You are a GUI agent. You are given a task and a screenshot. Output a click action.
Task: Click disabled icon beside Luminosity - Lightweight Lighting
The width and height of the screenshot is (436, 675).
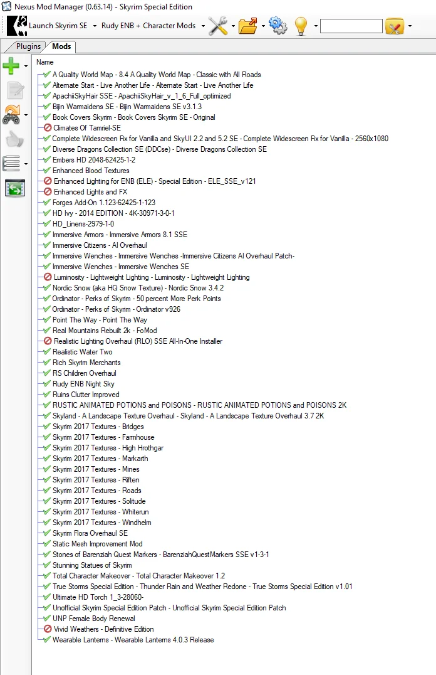[48, 277]
